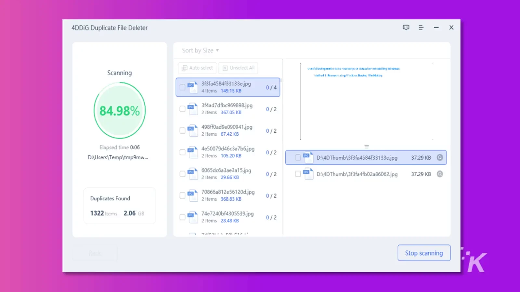The height and width of the screenshot is (292, 520).
Task: Click the Unselect All button
Action: [x=239, y=68]
